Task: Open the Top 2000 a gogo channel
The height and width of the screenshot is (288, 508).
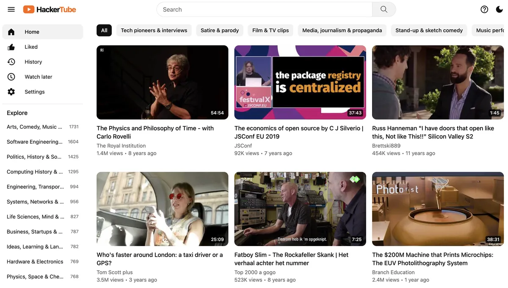Action: [255, 272]
